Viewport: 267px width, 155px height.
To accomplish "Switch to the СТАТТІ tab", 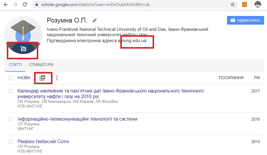I will click(x=15, y=65).
